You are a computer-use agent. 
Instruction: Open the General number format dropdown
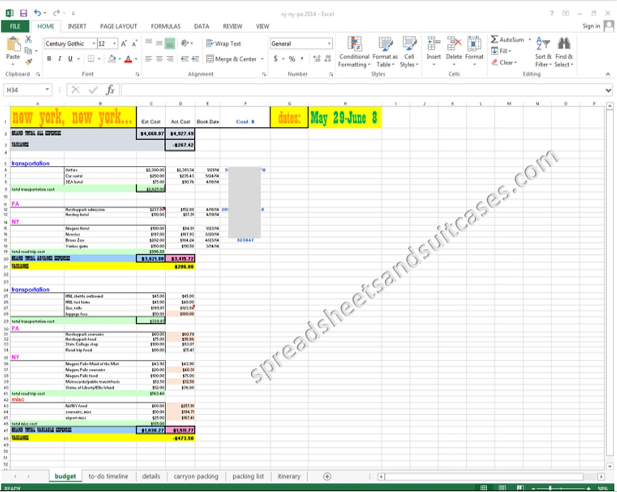pyautogui.click(x=329, y=44)
